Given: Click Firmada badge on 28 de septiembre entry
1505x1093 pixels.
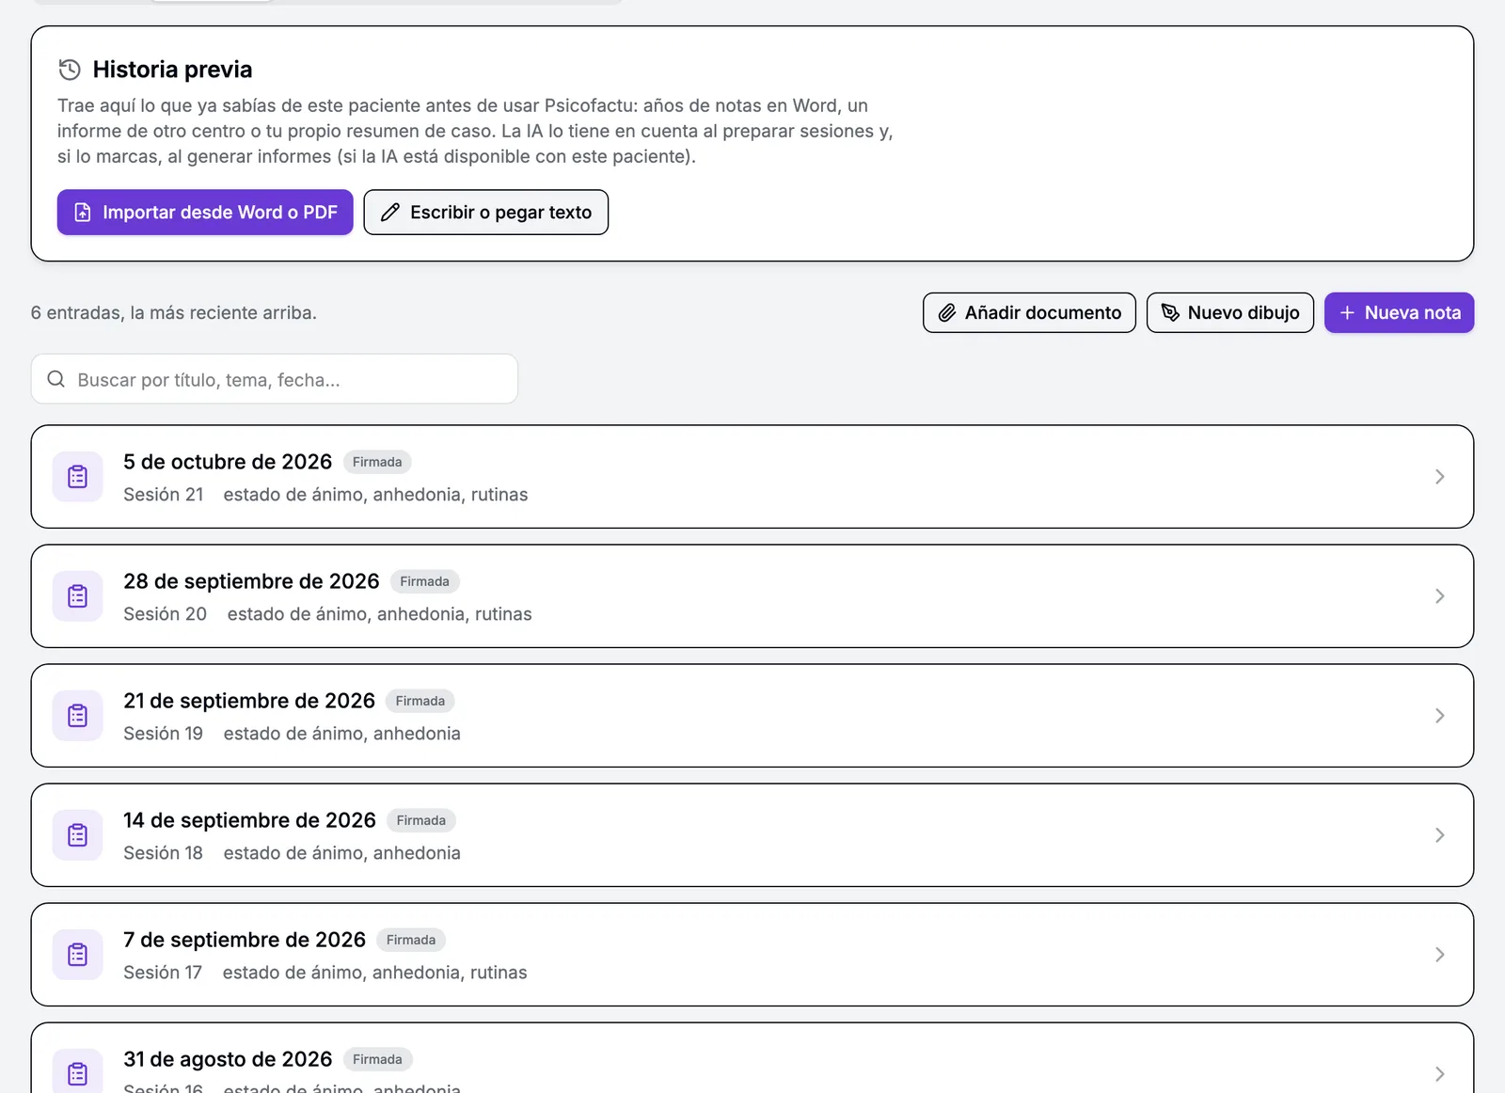Looking at the screenshot, I should pos(424,581).
